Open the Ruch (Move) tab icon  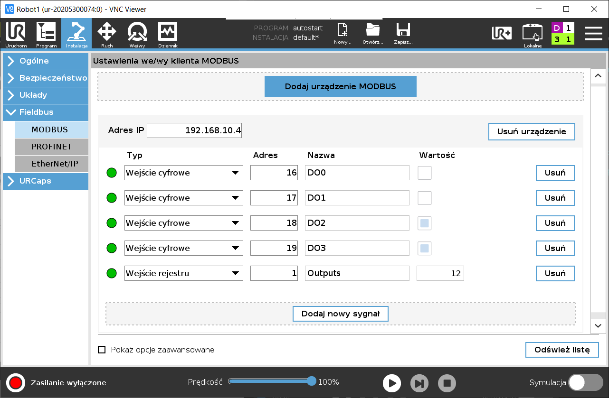click(107, 34)
